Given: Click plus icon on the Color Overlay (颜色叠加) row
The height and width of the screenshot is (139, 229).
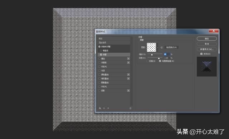Looking at the screenshot, I should [x=128, y=74].
